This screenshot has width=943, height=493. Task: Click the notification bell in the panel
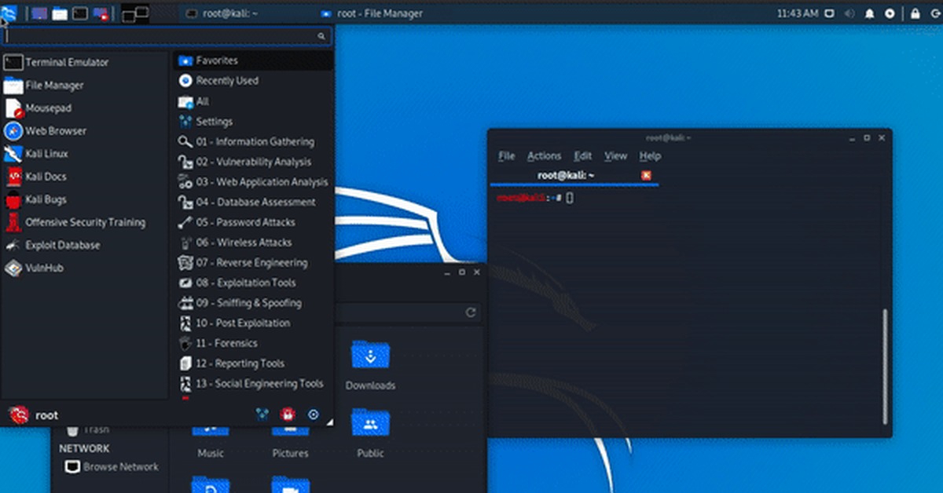tap(869, 13)
